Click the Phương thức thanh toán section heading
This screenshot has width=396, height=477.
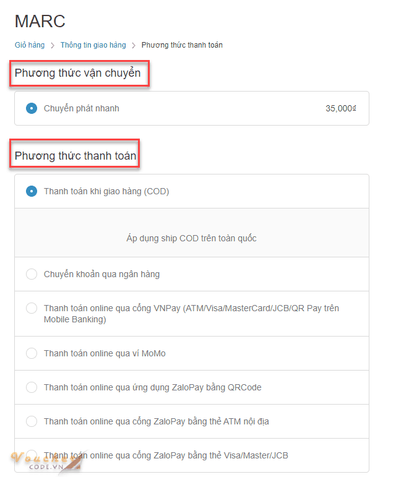(75, 156)
